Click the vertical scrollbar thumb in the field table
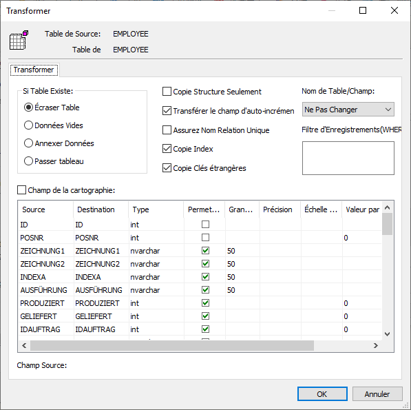This screenshot has height=410, width=411. click(387, 224)
